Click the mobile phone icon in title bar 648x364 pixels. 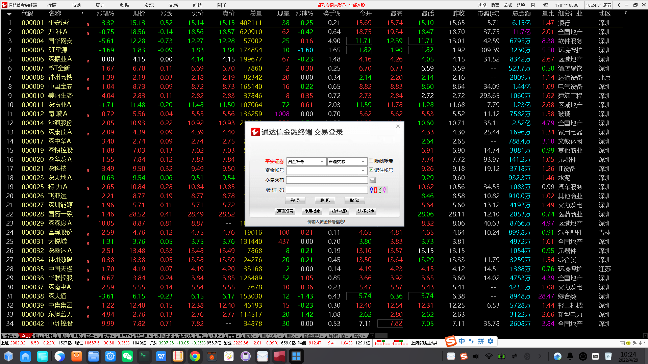[x=533, y=5]
